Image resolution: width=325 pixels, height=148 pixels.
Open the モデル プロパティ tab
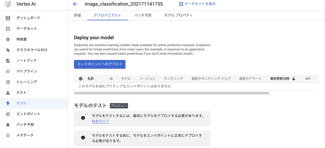point(178,15)
